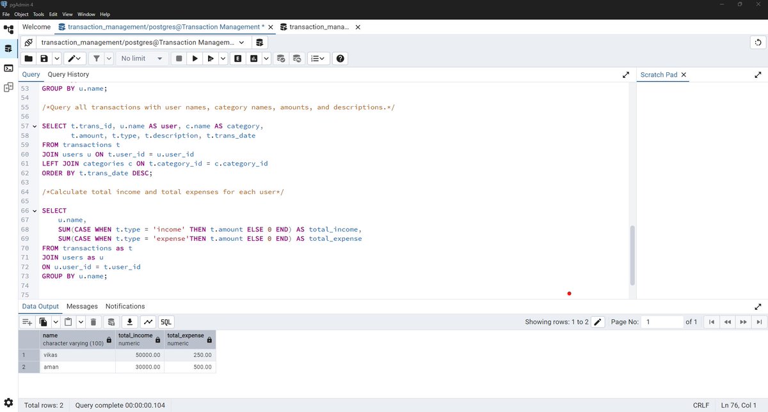
Task: Expand the paste options dropdown
Action: click(80, 322)
